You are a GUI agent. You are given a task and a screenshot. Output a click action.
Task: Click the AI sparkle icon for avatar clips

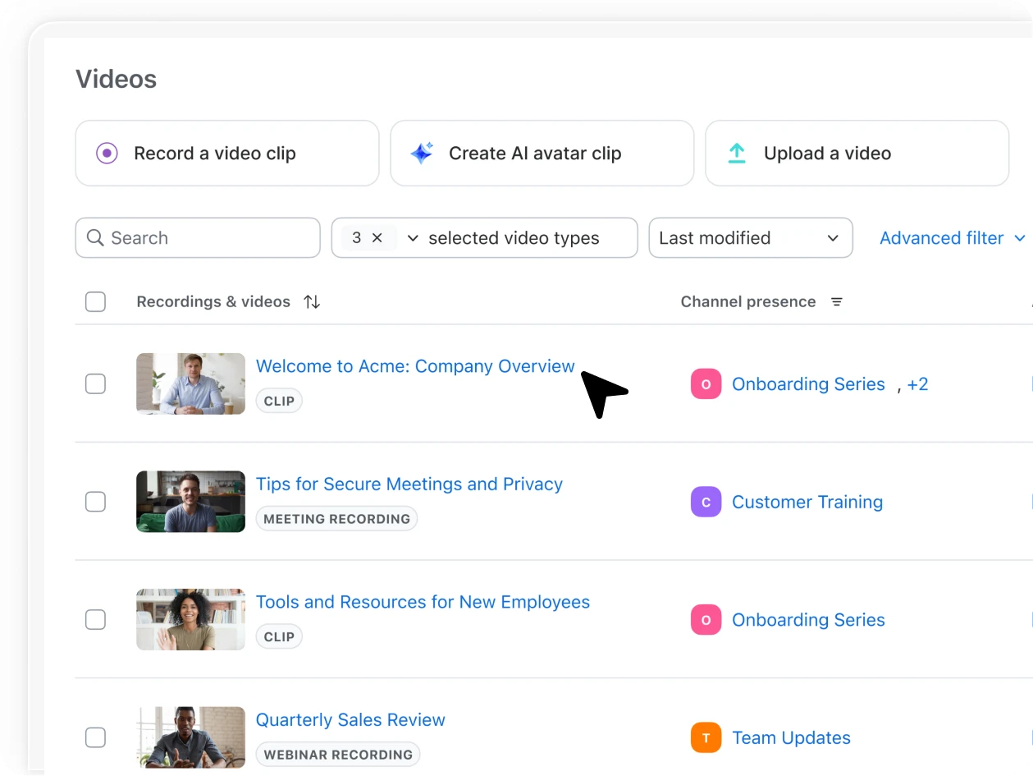421,153
